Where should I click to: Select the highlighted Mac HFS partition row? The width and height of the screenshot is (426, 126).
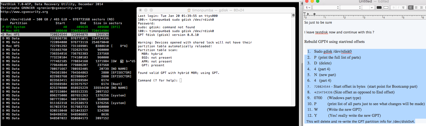(55, 34)
